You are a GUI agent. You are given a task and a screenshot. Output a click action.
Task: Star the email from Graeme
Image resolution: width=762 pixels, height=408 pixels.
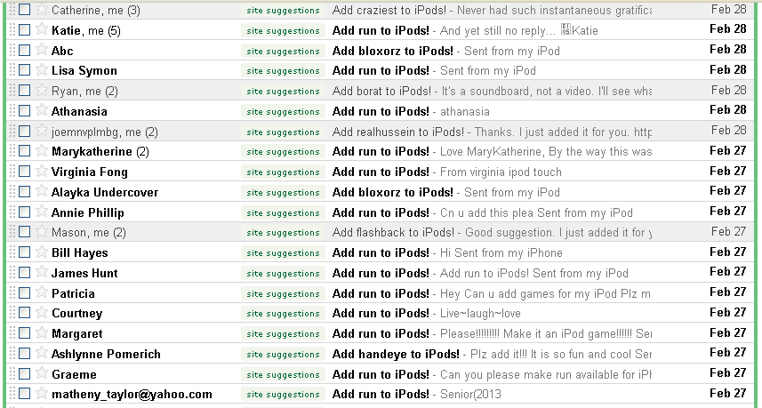[42, 373]
